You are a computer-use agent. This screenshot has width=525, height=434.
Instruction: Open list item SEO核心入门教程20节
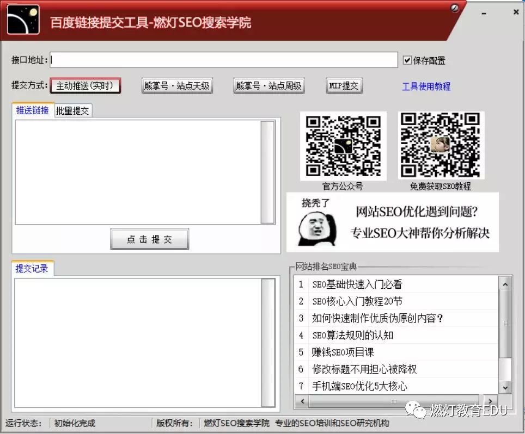(x=396, y=302)
